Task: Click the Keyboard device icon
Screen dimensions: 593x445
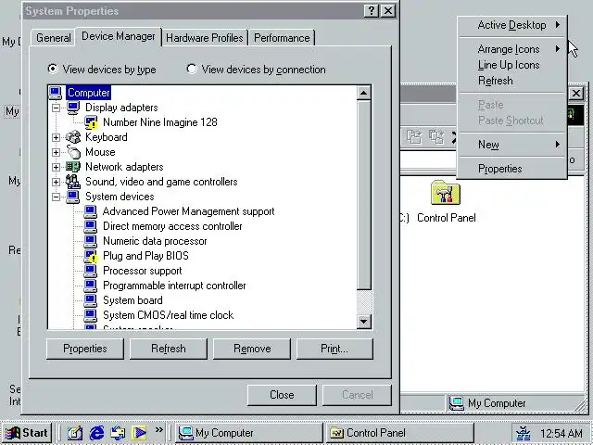Action: pyautogui.click(x=73, y=137)
